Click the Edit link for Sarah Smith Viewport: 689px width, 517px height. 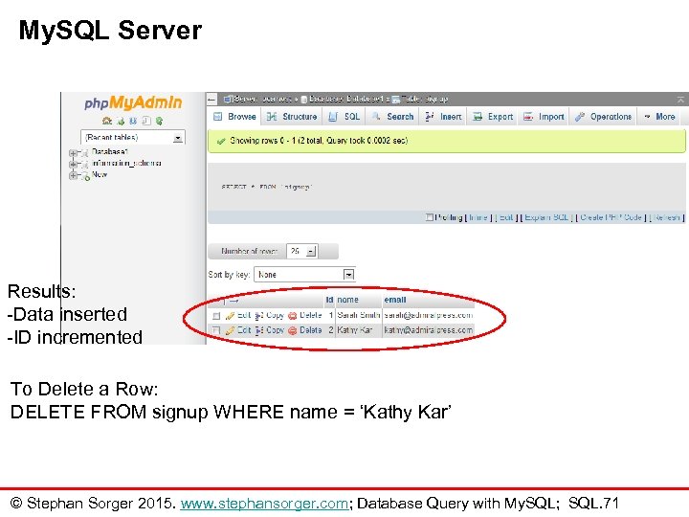244,316
